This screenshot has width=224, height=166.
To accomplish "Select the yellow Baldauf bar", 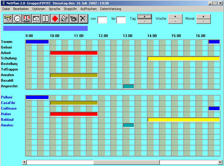I will tap(184, 120).
